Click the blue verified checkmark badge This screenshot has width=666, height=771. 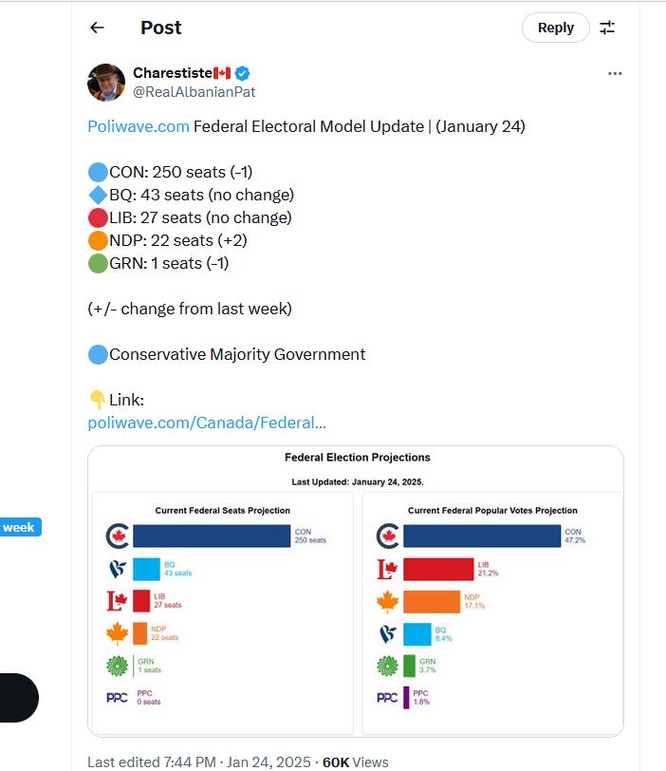(243, 73)
